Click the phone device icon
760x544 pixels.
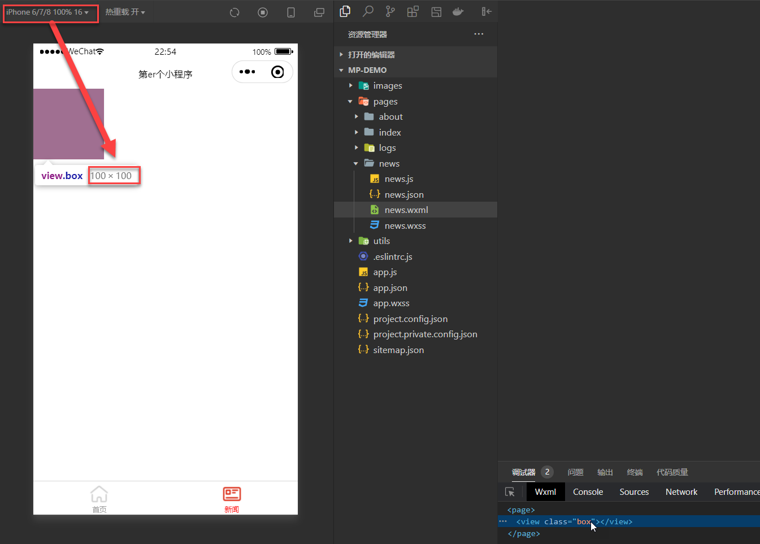291,12
